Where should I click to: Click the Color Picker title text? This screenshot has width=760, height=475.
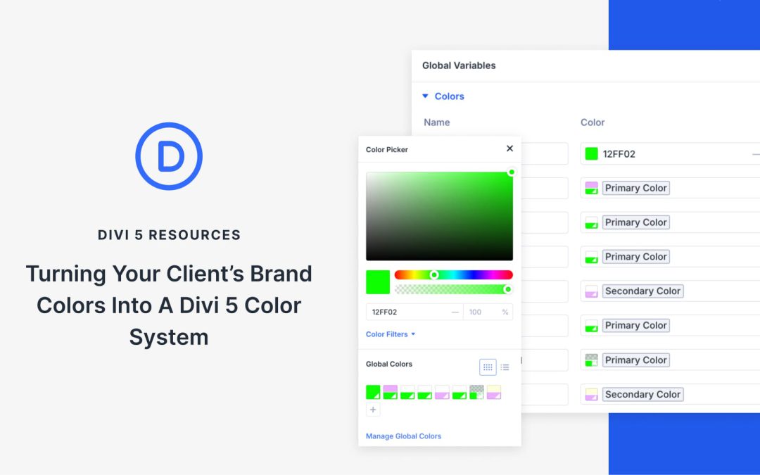[387, 149]
